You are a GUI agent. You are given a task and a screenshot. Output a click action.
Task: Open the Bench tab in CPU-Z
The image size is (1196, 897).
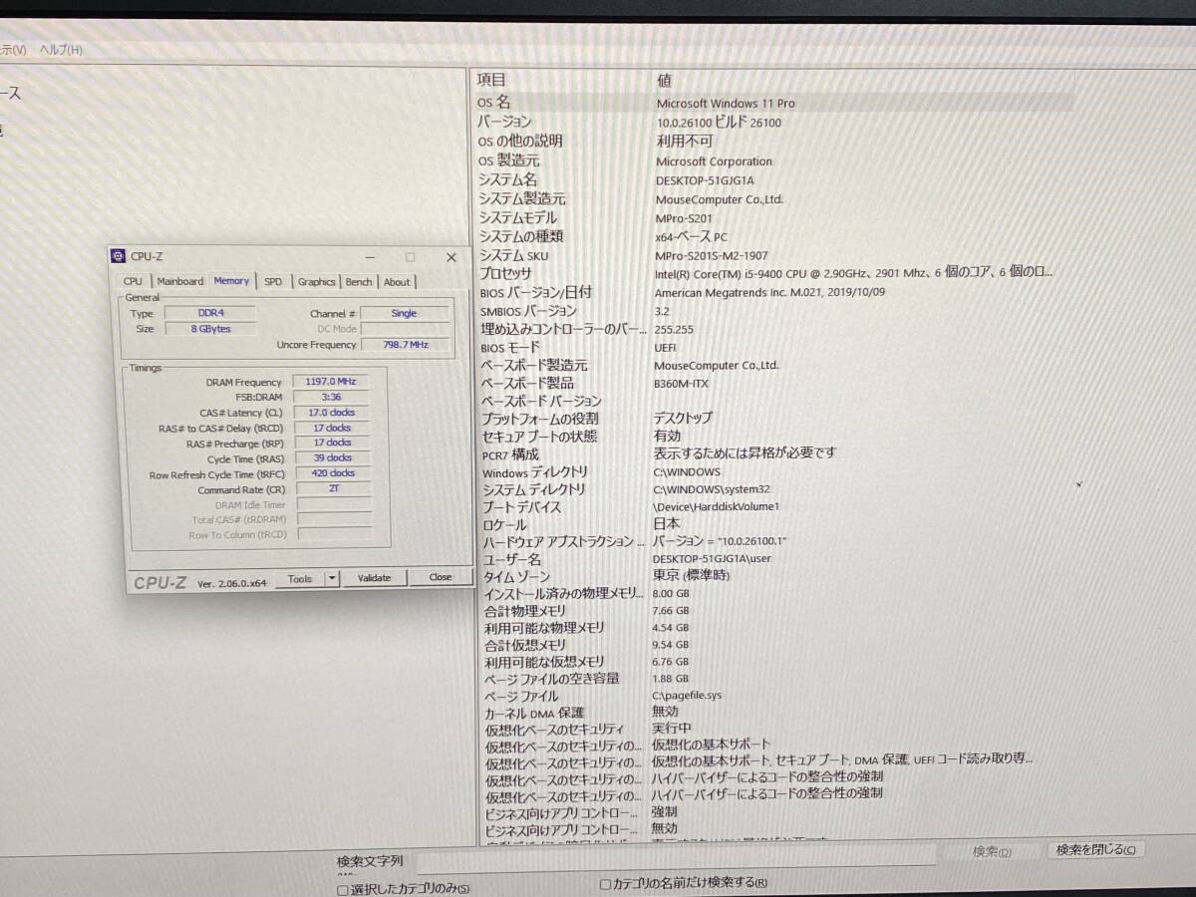(359, 282)
